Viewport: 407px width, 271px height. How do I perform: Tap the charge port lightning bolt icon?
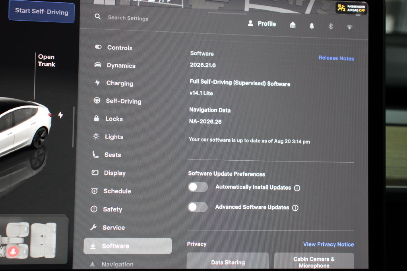[60, 115]
